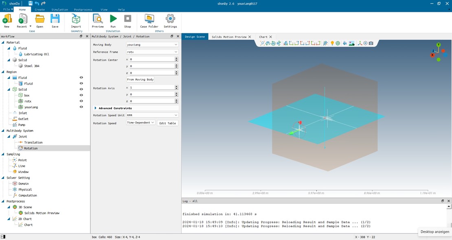Expand the Advanced Constraints section
The width and height of the screenshot is (452, 240).
coord(95,108)
